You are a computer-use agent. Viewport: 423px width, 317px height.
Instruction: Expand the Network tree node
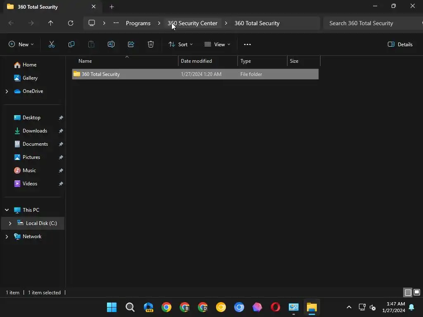click(7, 237)
